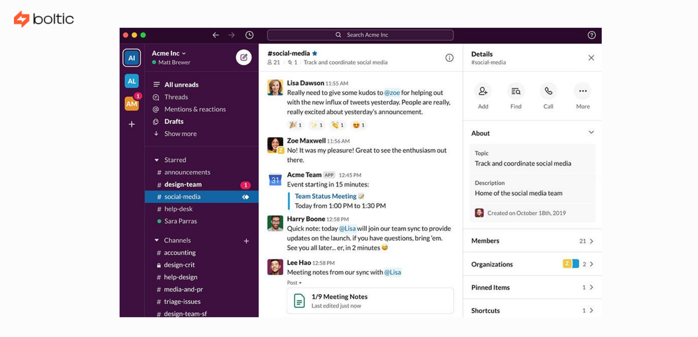Open More options in Details panel
Viewport: 698px width, 337px height.
[x=583, y=91]
